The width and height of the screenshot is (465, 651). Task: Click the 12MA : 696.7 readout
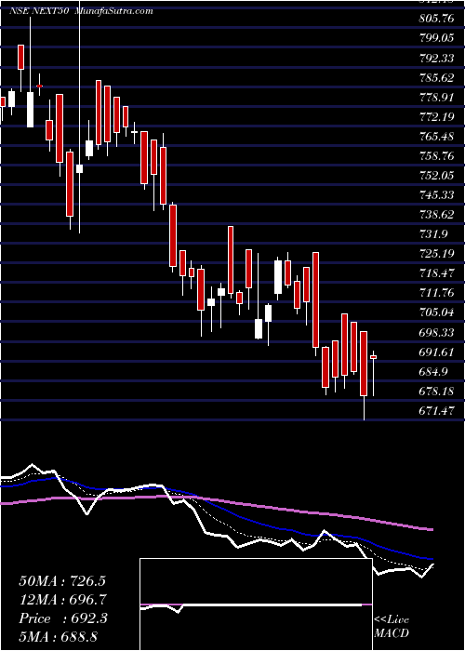[x=62, y=600]
